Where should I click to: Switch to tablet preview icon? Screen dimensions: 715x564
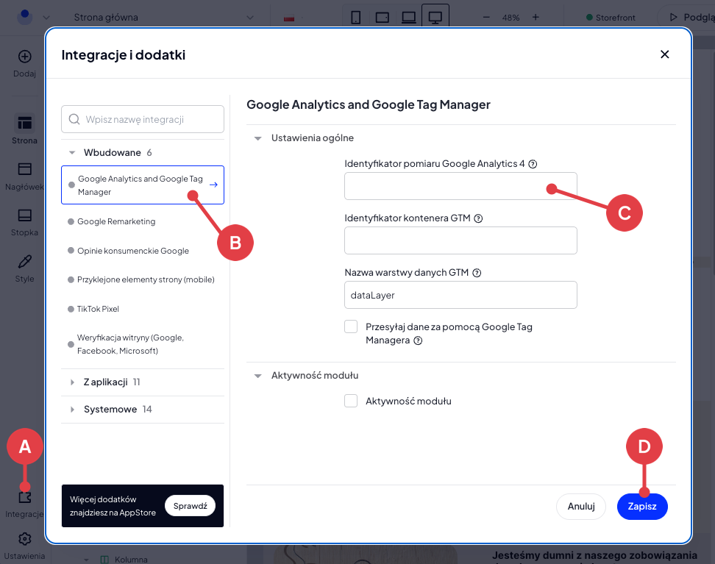click(382, 18)
